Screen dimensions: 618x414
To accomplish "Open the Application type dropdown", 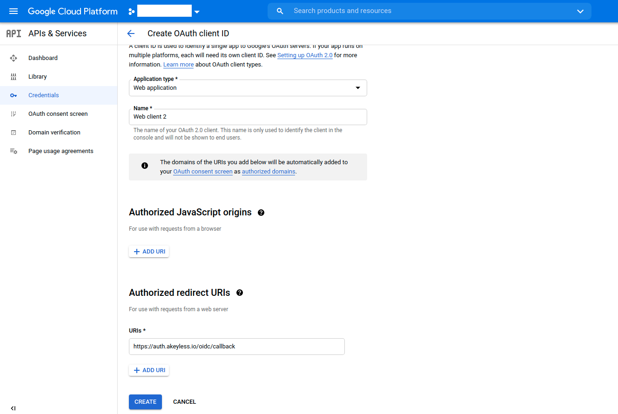I will tap(248, 88).
